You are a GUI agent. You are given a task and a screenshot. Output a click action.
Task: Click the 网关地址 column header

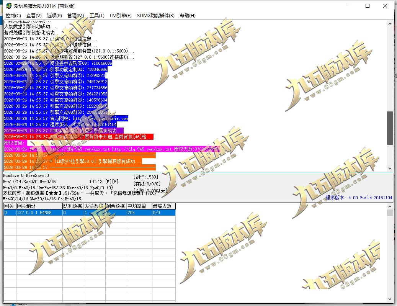pyautogui.click(x=39, y=206)
